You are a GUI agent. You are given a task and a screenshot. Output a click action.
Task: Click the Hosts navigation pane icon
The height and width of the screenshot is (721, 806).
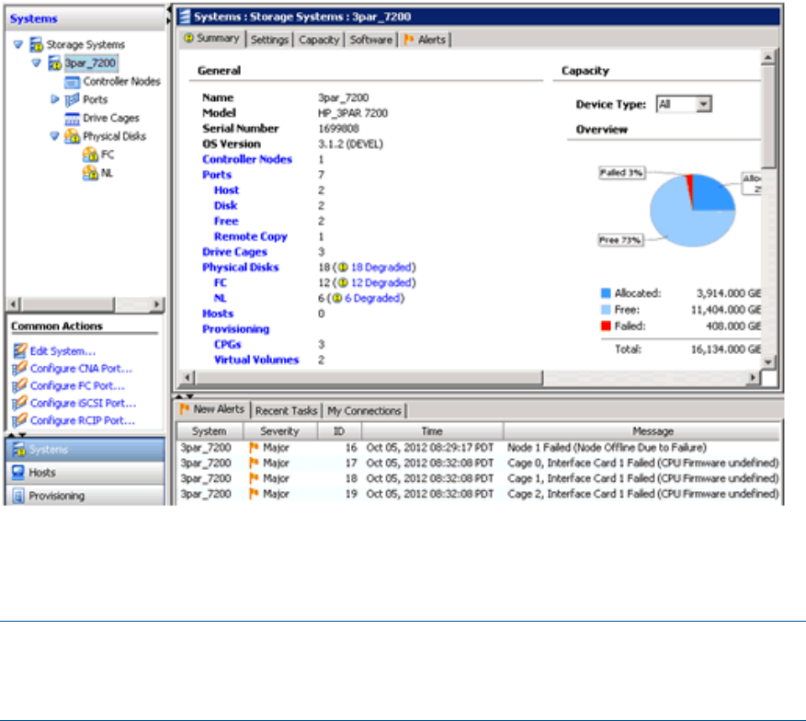pyautogui.click(x=17, y=473)
